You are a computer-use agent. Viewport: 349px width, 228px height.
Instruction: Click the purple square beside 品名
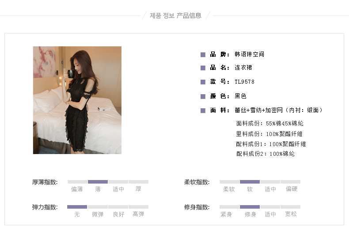[x=203, y=68]
